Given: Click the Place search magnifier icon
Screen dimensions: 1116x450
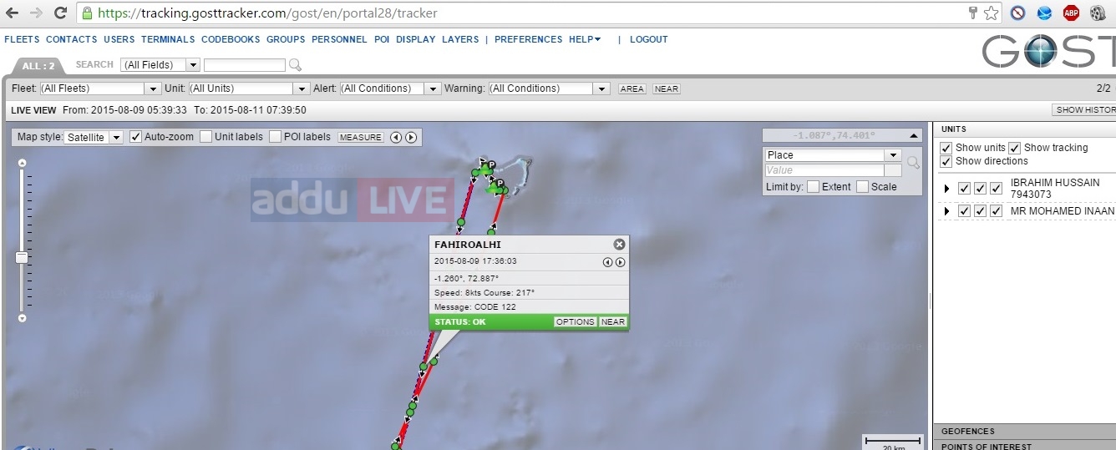Looking at the screenshot, I should pyautogui.click(x=914, y=163).
